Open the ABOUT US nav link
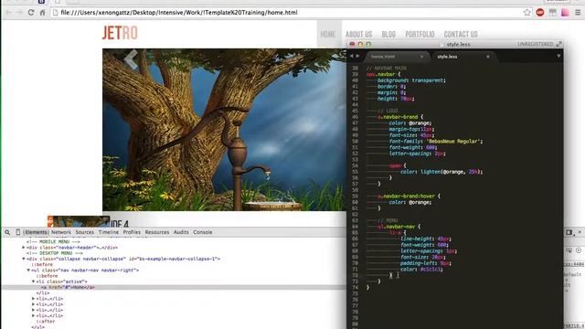Image resolution: width=585 pixels, height=329 pixels. tap(358, 35)
